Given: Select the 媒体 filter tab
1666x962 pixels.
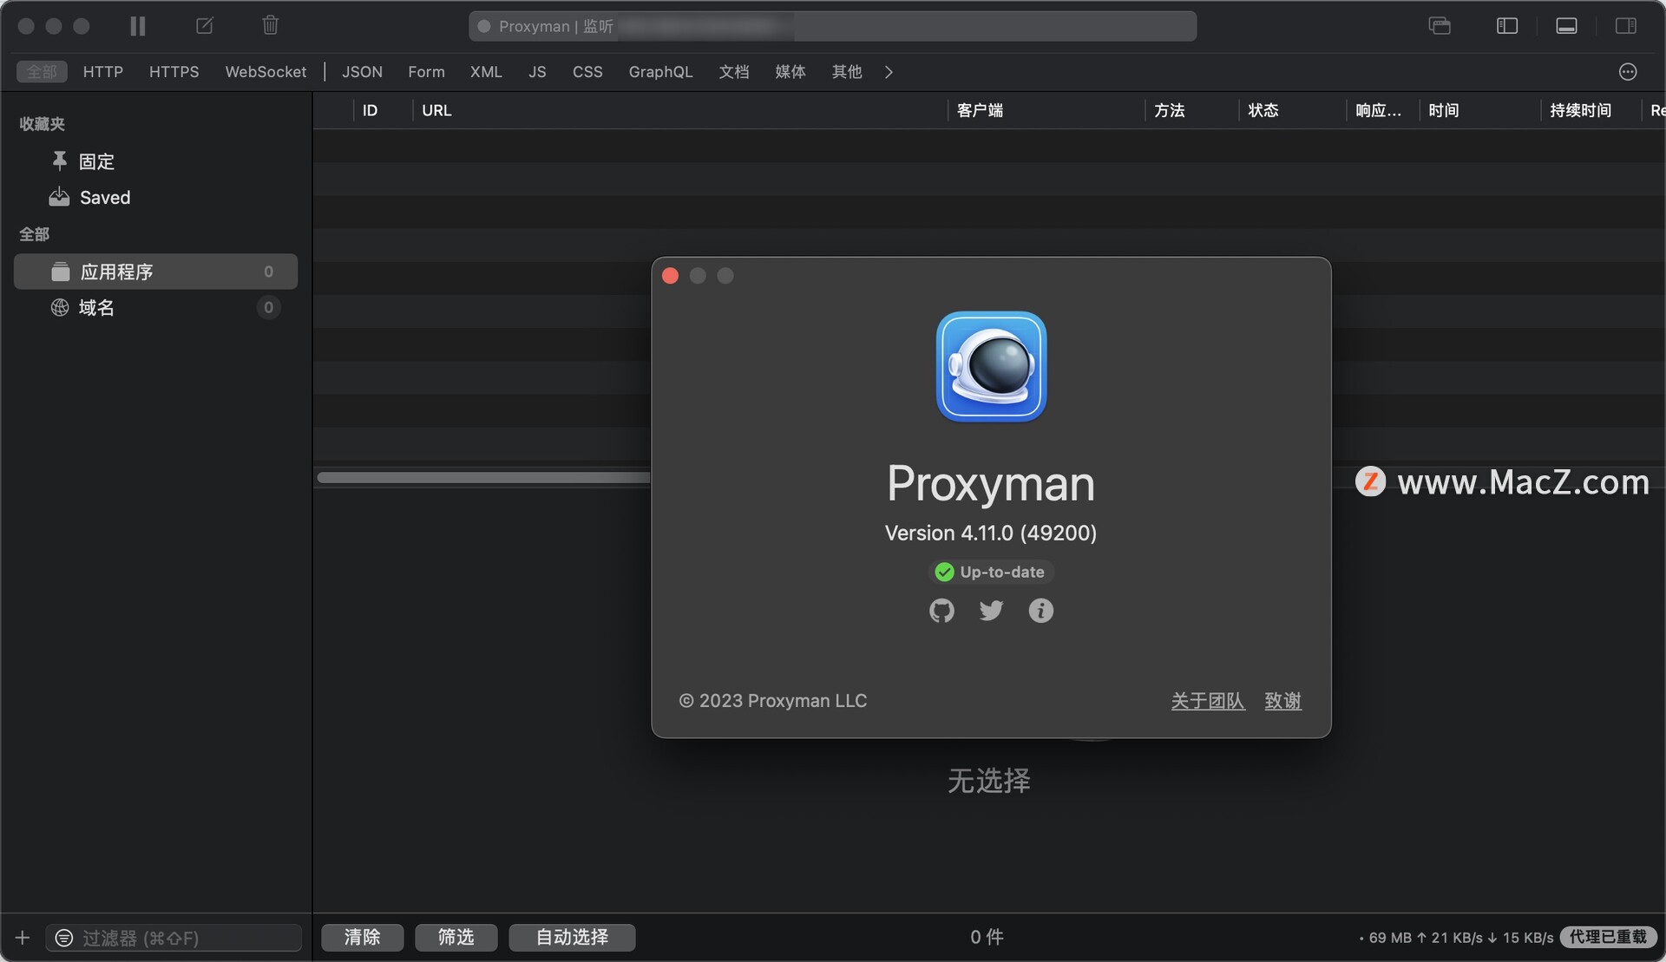Looking at the screenshot, I should 790,71.
